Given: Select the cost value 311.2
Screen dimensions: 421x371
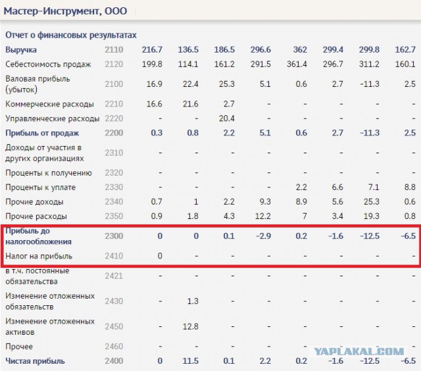Looking at the screenshot, I should point(369,64).
